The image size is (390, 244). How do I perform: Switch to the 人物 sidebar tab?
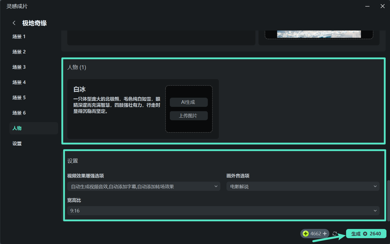coord(17,128)
